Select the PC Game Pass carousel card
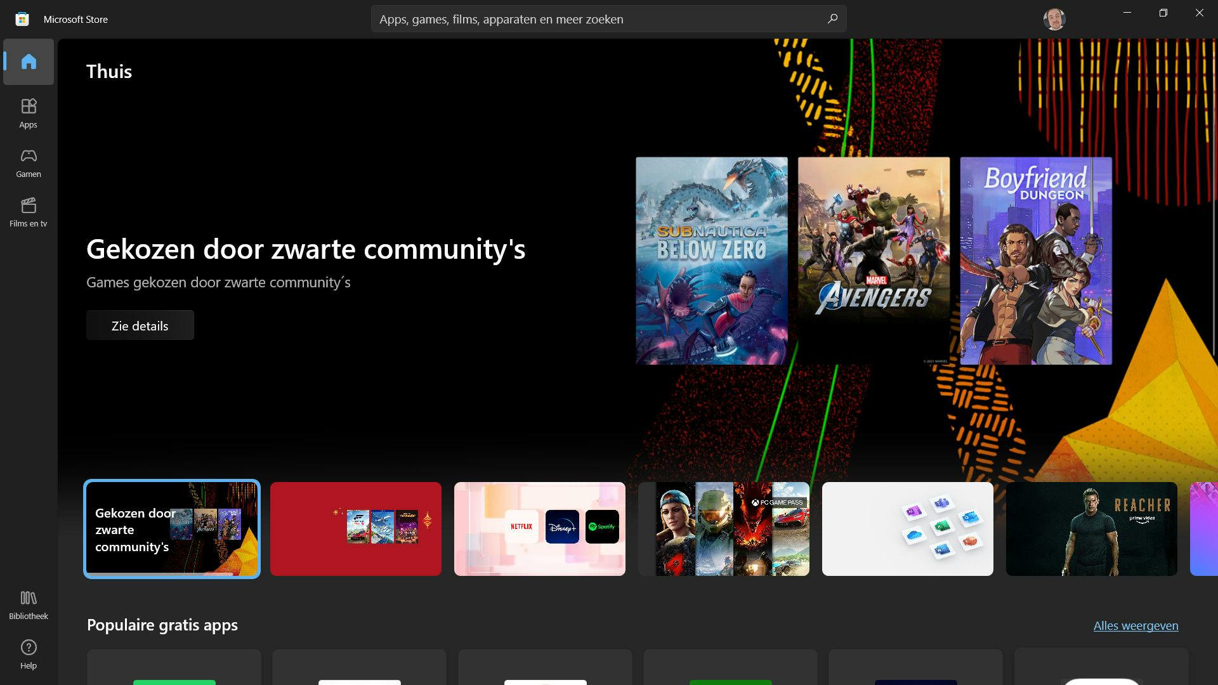 coord(724,528)
